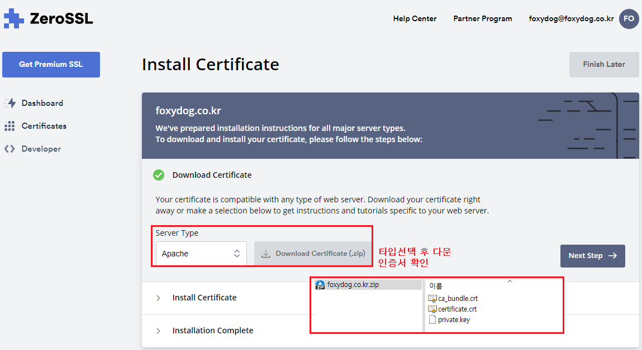The height and width of the screenshot is (350, 642).
Task: Open Developer in sidebar
Action: click(41, 149)
